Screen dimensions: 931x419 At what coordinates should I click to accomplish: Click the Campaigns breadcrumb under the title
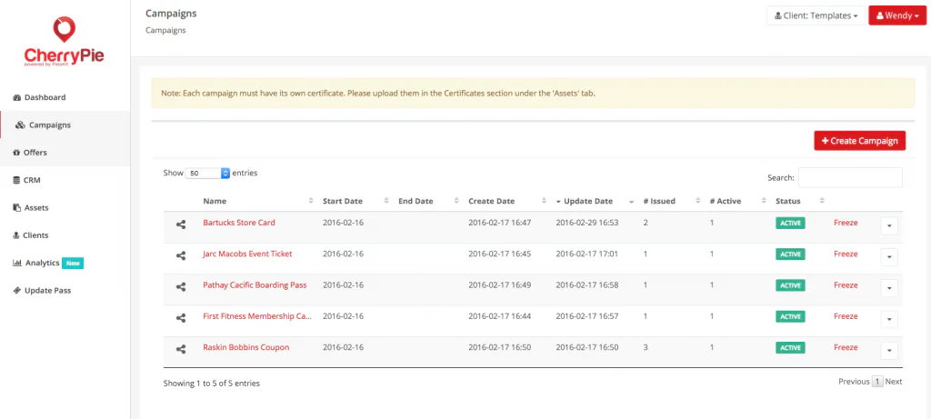click(x=165, y=30)
